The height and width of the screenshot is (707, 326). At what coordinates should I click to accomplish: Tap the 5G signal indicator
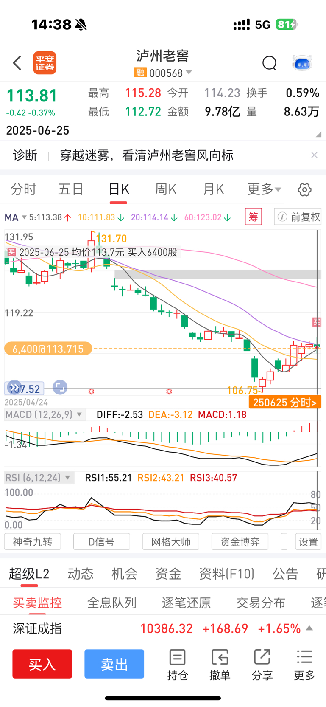click(x=263, y=25)
